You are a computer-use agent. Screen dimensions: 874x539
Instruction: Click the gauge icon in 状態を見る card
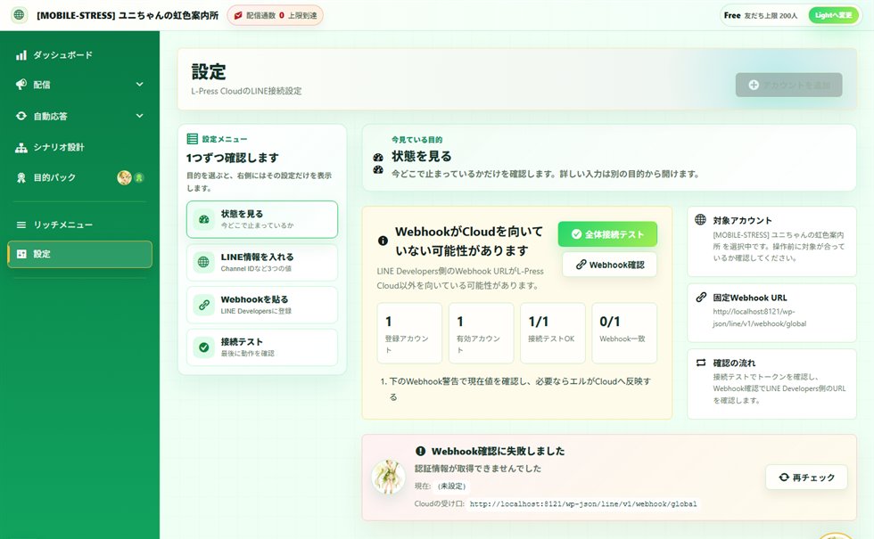[204, 219]
